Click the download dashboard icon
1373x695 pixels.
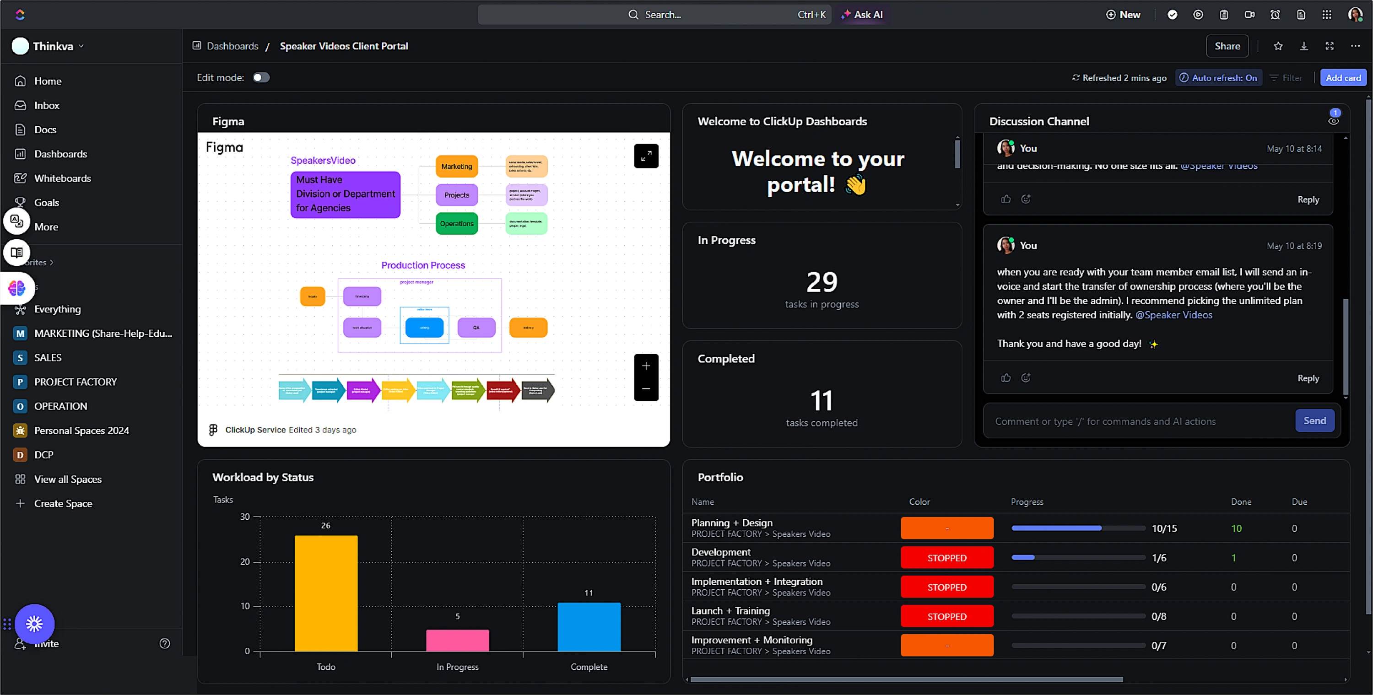[1304, 46]
